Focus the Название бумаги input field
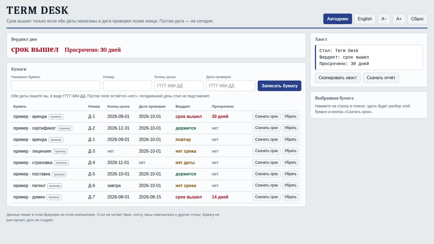The image size is (434, 244). click(x=56, y=86)
